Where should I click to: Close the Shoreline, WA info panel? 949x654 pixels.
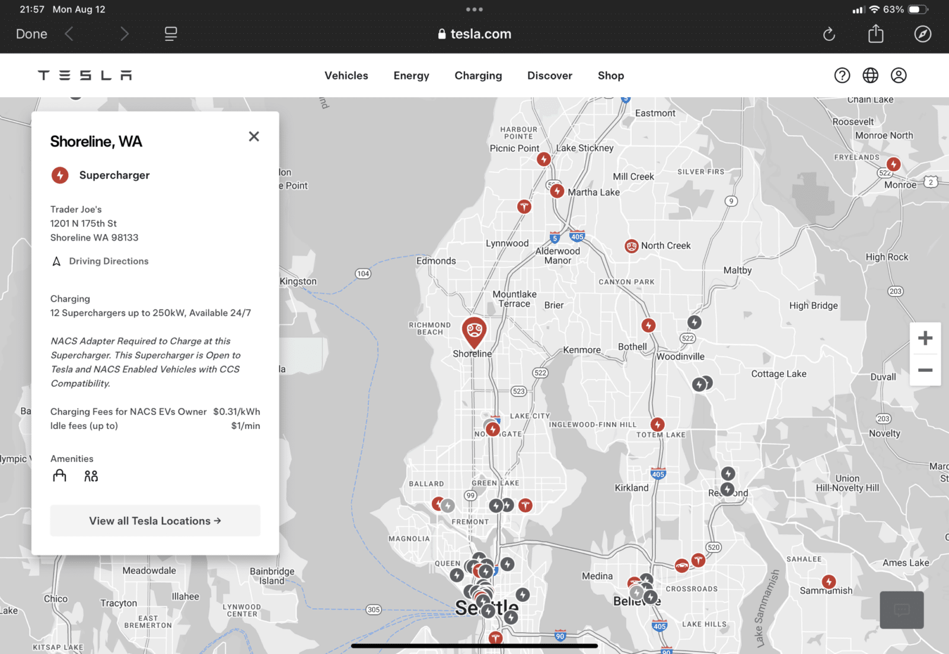click(254, 136)
